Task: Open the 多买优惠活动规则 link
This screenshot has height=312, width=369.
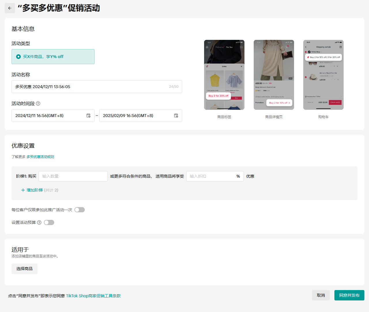Action: tap(40, 157)
